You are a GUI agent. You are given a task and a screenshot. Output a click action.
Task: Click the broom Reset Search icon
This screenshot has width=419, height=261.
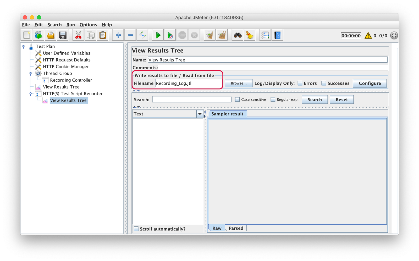tap(250, 35)
